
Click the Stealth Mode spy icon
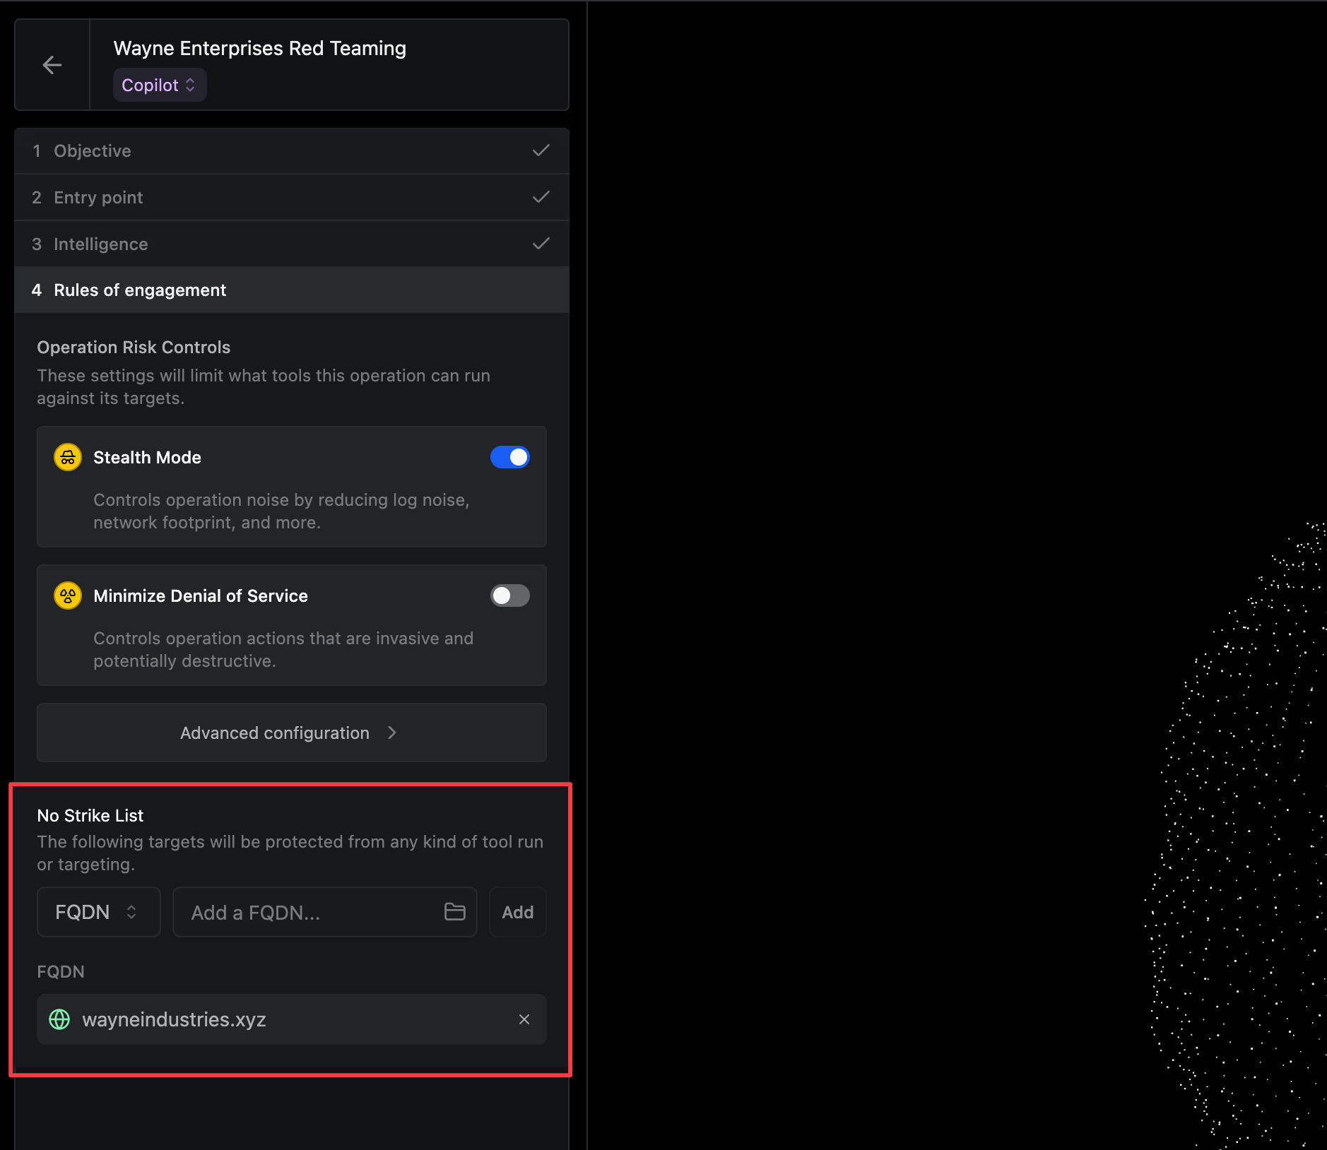(x=68, y=458)
